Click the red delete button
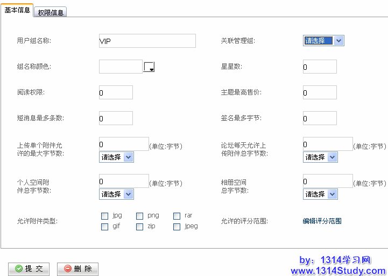This screenshot has width=388, height=276. click(x=77, y=269)
